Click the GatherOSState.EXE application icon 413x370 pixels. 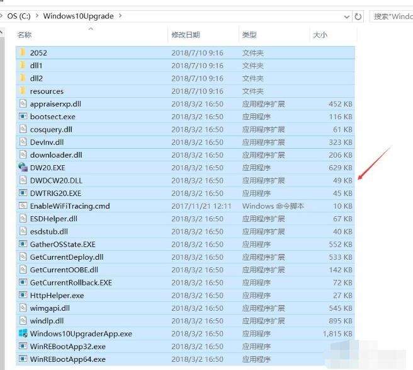pos(23,244)
